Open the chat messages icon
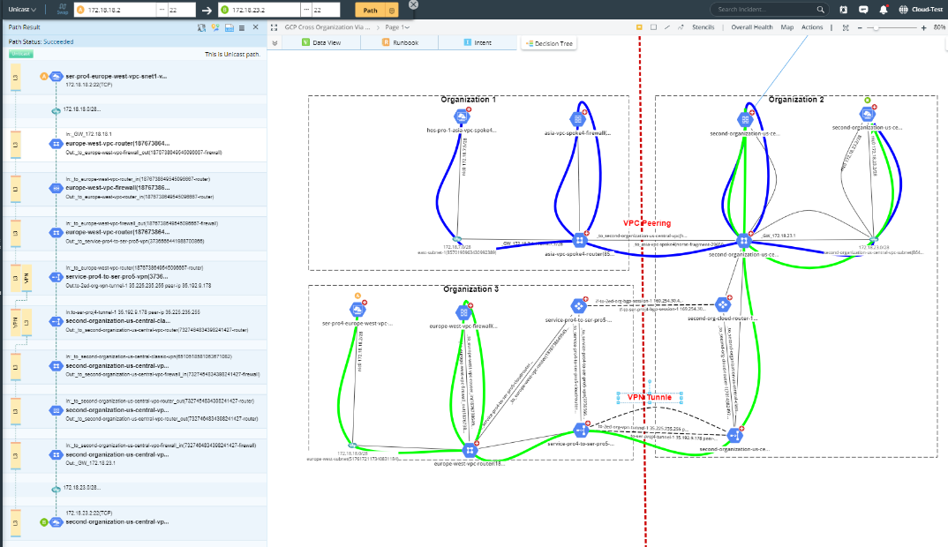The image size is (948, 547). click(865, 8)
